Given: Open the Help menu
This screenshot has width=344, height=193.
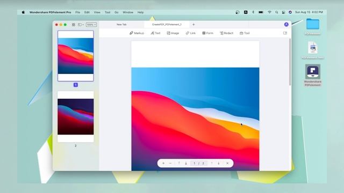Looking at the screenshot, I should click(140, 12).
